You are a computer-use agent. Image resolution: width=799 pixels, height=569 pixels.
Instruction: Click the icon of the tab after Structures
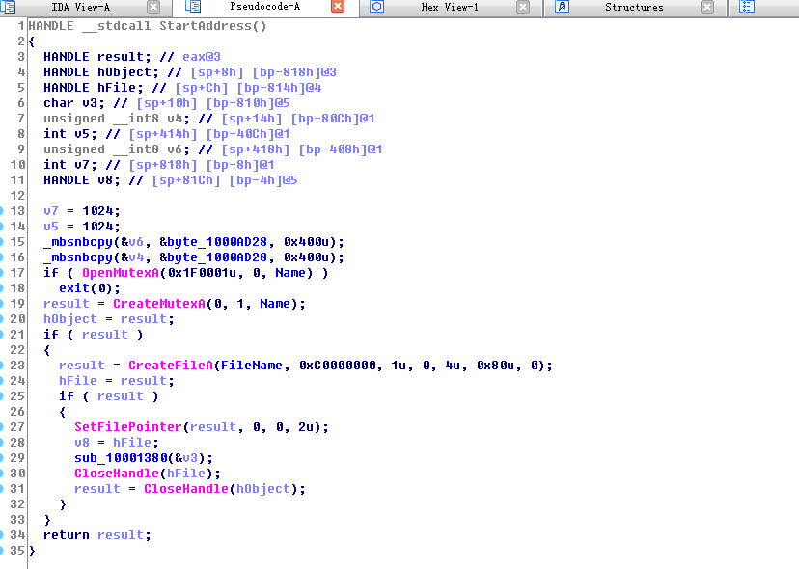747,7
